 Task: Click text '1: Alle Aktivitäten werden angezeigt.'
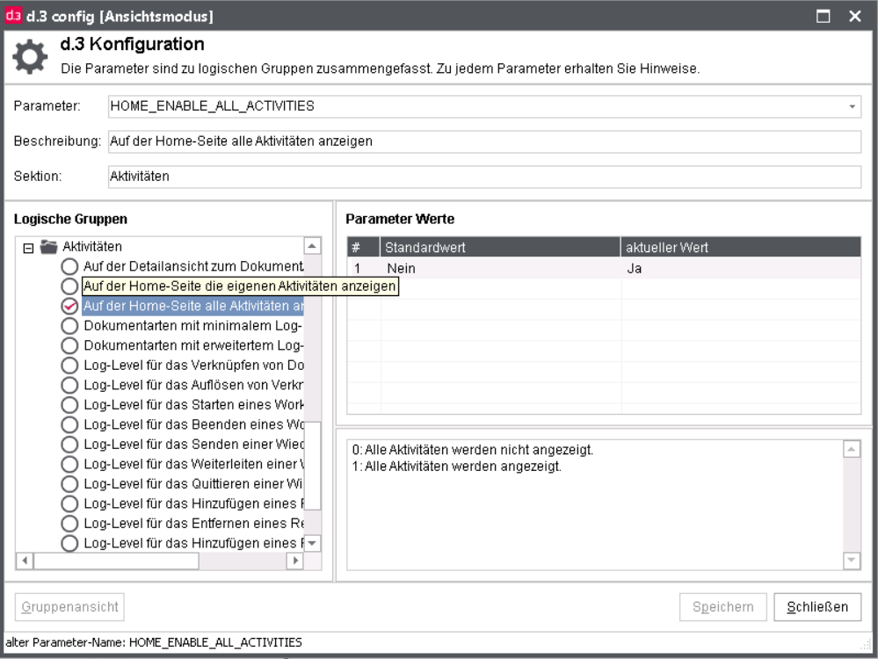click(456, 467)
